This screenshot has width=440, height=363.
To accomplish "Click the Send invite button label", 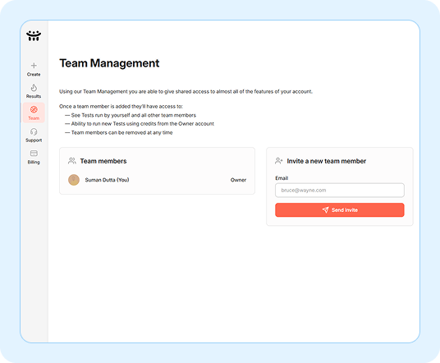I will (x=345, y=210).
